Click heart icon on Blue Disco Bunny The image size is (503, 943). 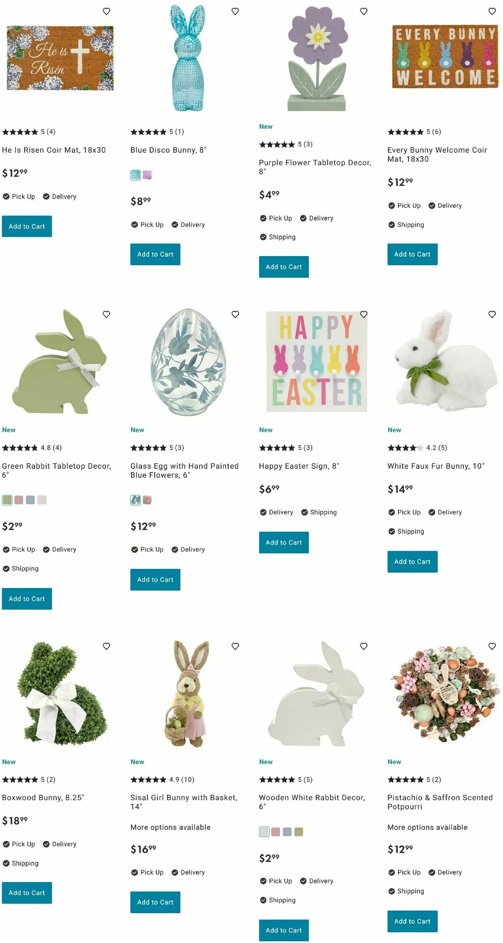click(x=235, y=11)
